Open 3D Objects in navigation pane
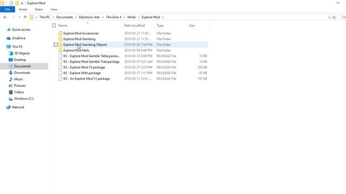Viewport: 346px width, 194px height. tap(22, 53)
